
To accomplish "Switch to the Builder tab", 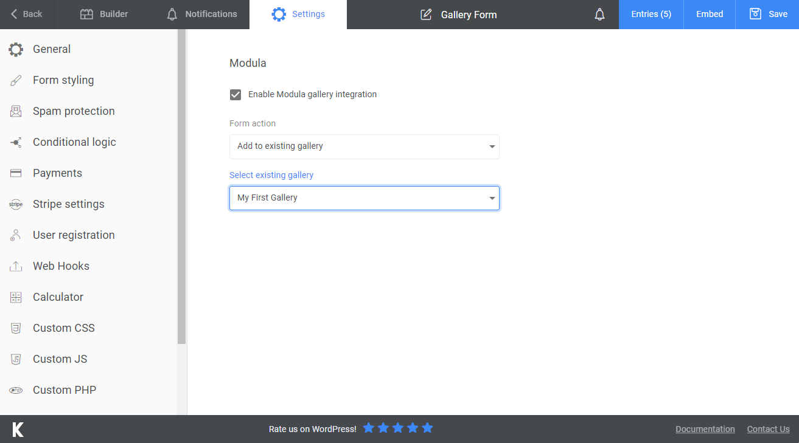I will [x=104, y=15].
